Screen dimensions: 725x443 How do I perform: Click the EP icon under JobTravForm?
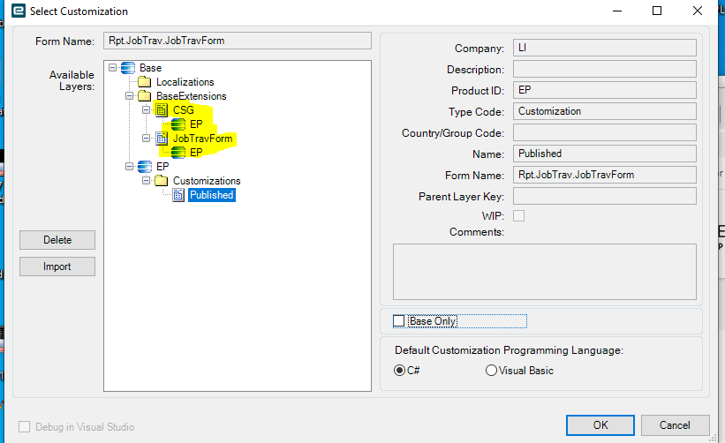coord(178,153)
